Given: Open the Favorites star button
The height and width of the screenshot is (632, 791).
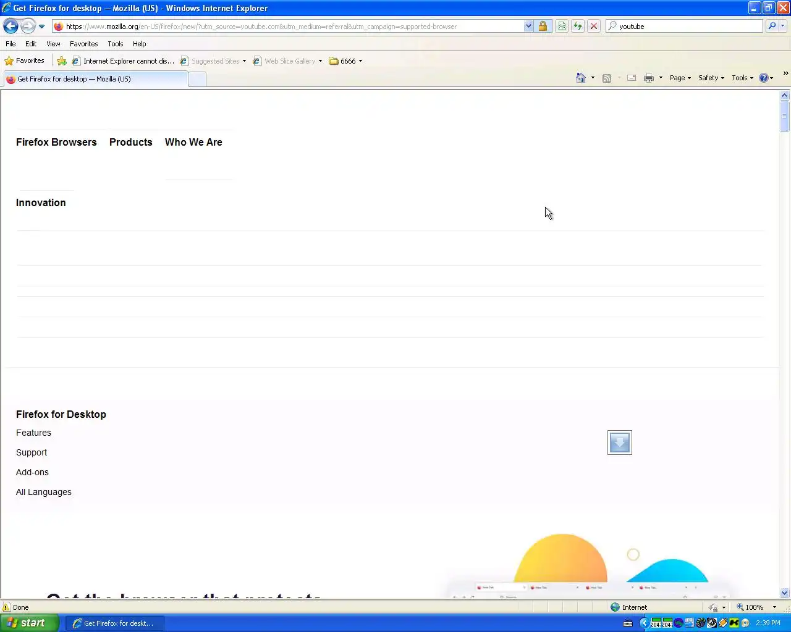Looking at the screenshot, I should click(25, 60).
